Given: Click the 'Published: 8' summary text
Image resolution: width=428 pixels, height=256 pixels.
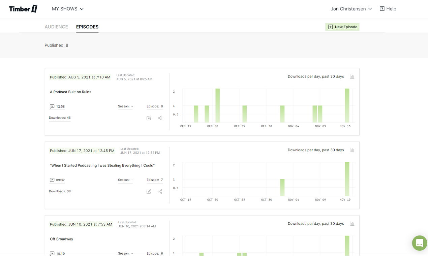Looking at the screenshot, I should tap(56, 45).
